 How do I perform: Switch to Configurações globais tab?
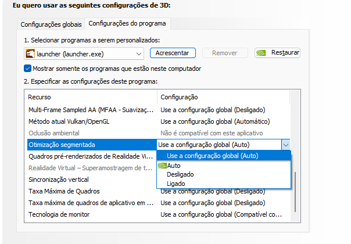[51, 24]
